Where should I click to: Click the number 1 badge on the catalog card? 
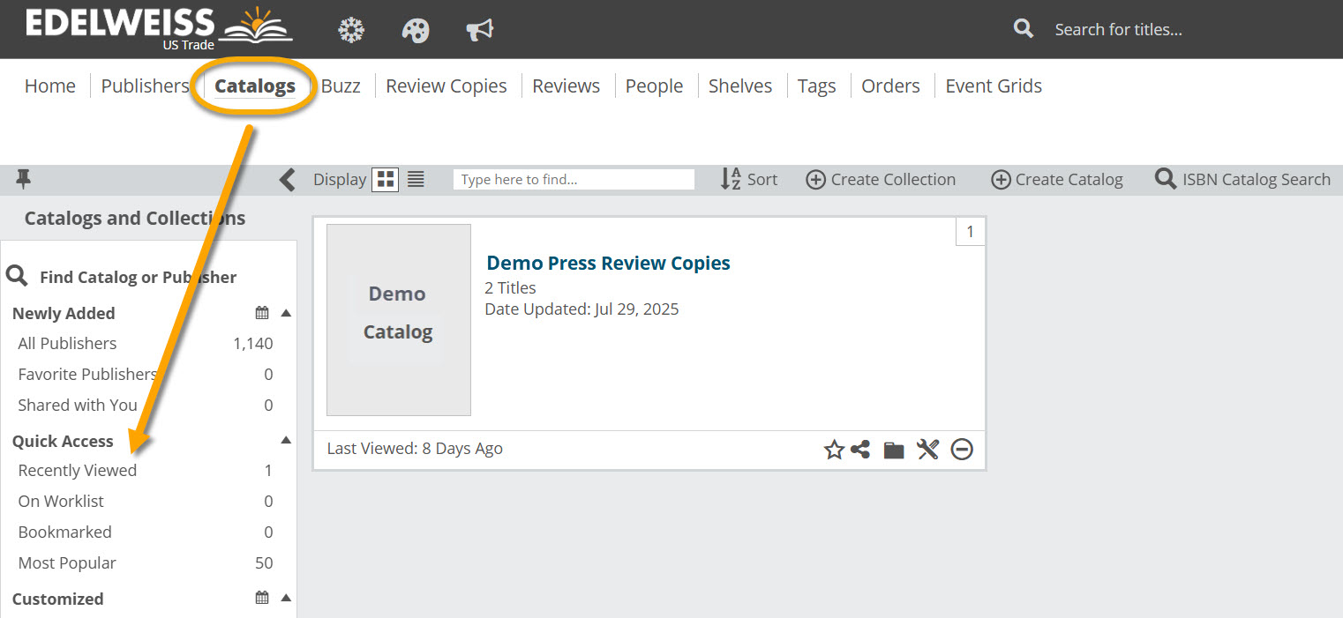click(971, 232)
